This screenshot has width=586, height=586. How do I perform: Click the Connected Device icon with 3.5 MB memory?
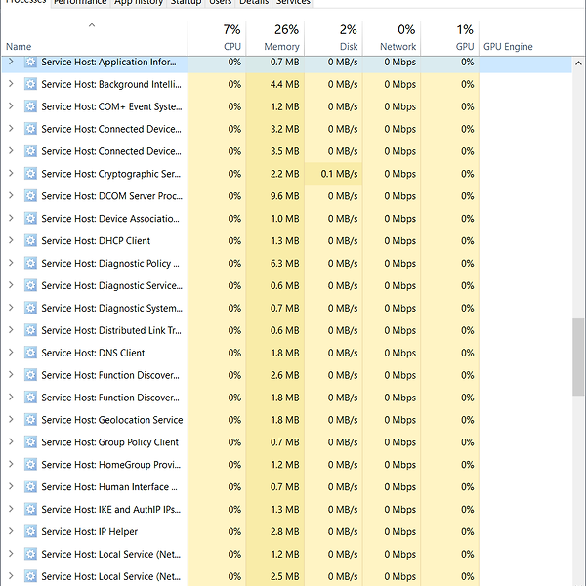coord(30,151)
